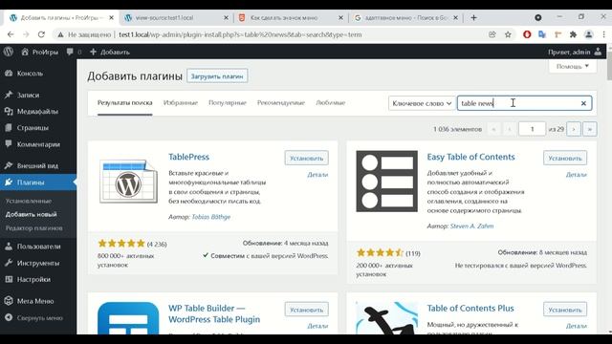
Task: Click Загрузить плагин button
Action: click(217, 76)
